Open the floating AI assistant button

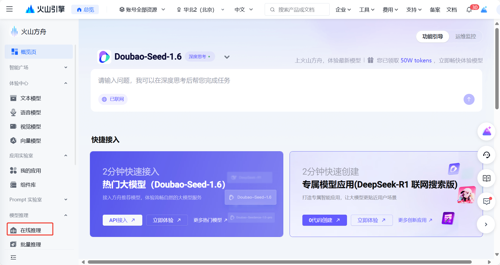487,131
